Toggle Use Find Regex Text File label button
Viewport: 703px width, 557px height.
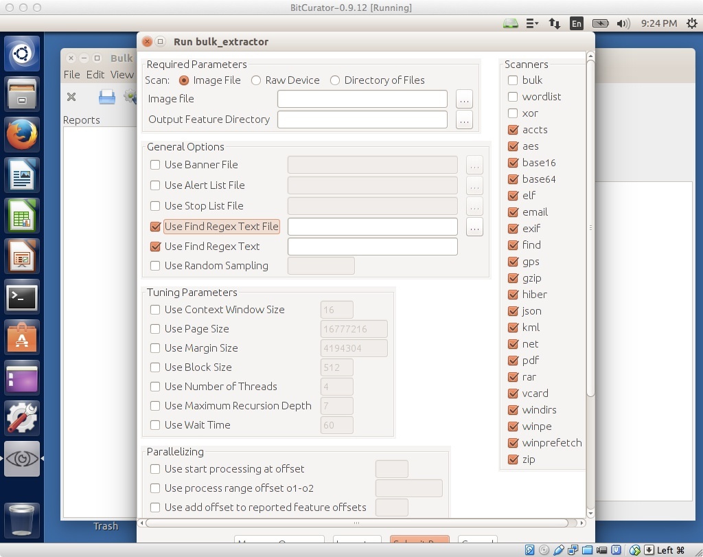[221, 227]
